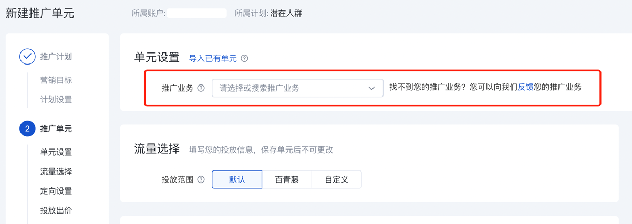Click the 所属账户 name field
This screenshot has width=632, height=224.
(198, 13)
